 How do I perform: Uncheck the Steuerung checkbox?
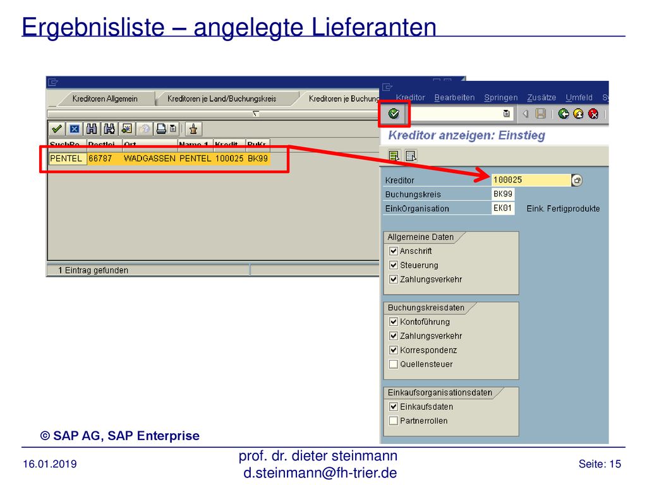pyautogui.click(x=394, y=265)
